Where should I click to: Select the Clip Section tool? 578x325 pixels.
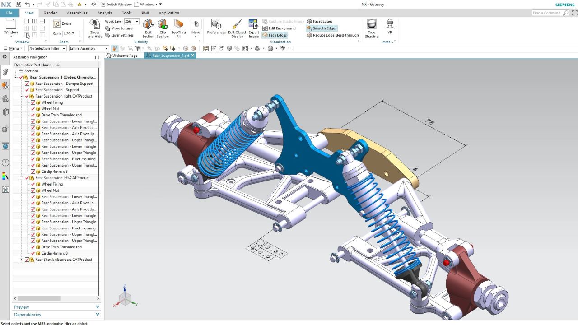coord(163,28)
